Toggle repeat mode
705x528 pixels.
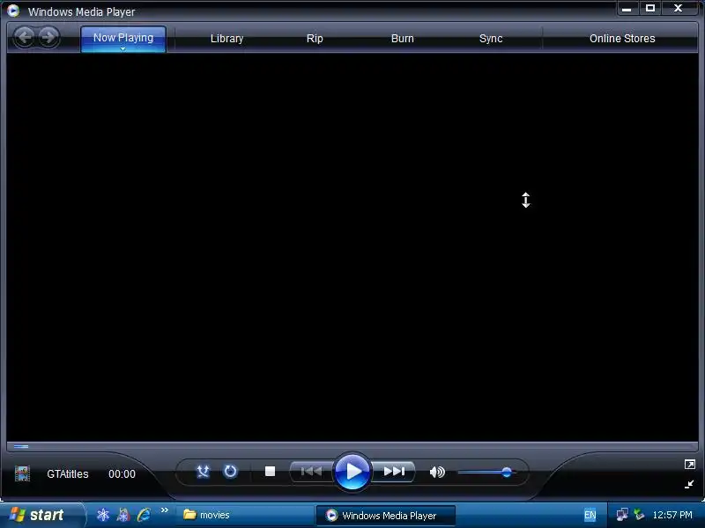230,472
